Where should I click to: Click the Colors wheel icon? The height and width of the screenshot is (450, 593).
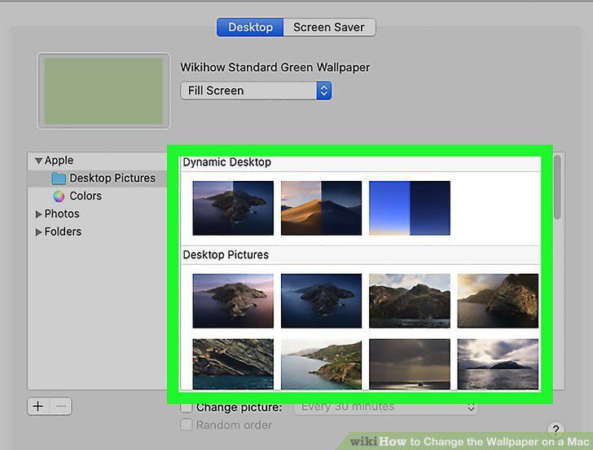pos(59,196)
